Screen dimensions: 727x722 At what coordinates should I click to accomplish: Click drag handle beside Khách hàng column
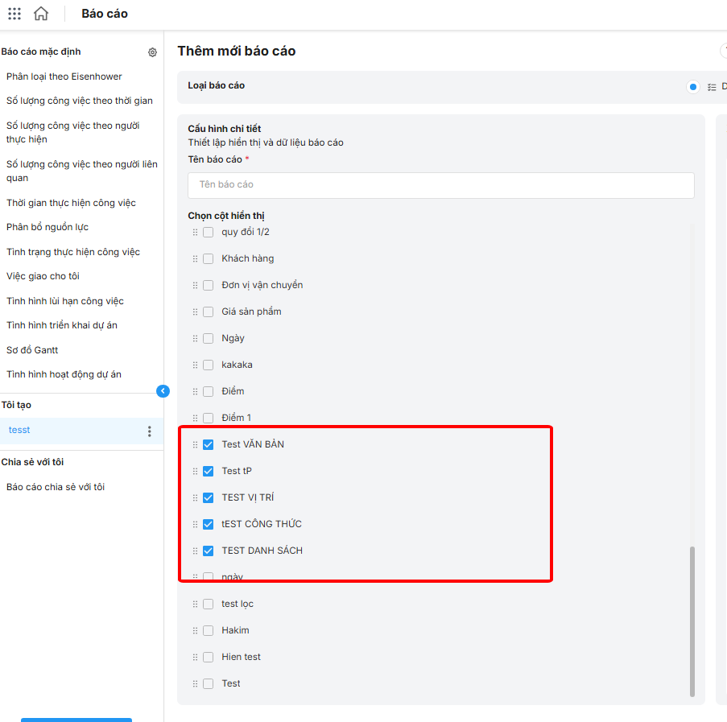pyautogui.click(x=195, y=258)
